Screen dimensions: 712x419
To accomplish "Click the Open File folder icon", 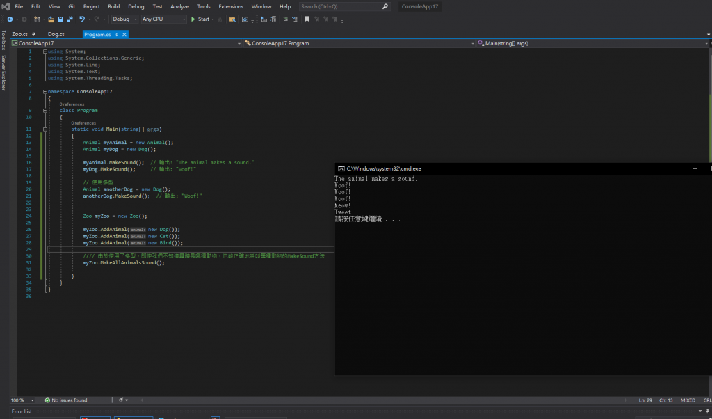I will (x=51, y=19).
